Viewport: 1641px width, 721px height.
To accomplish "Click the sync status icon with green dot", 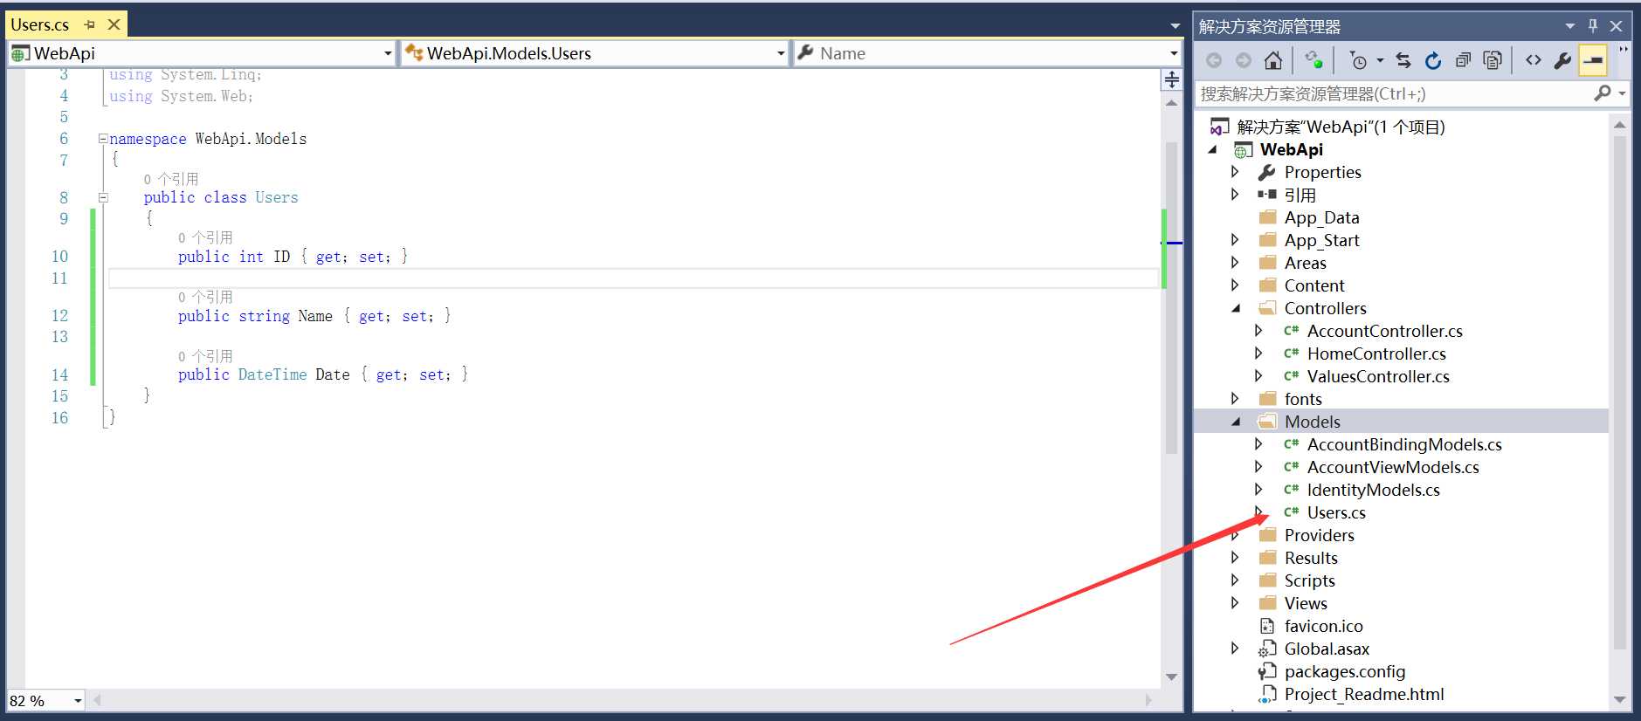I will (1313, 60).
